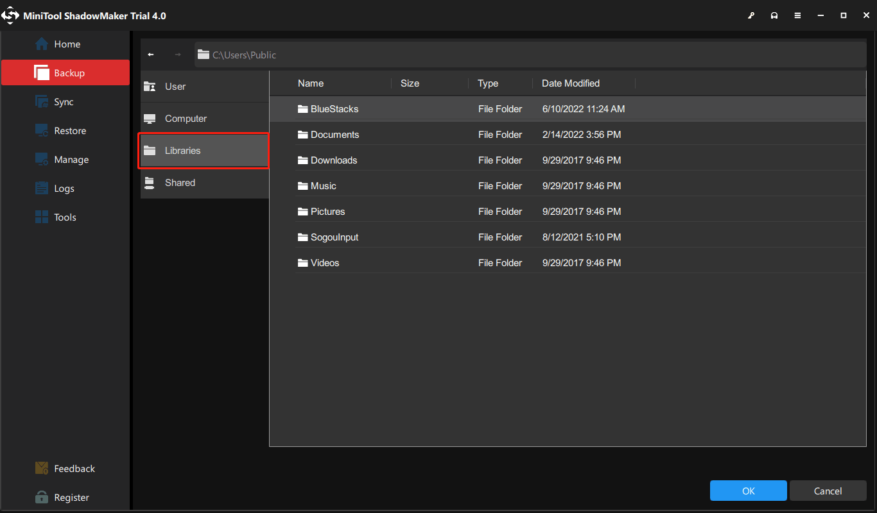Open the hamburger menu in the title bar
Image resolution: width=877 pixels, height=513 pixels.
click(797, 15)
